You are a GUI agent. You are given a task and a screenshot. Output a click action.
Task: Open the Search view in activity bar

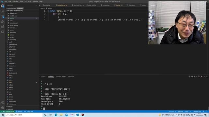pyautogui.click(x=3, y=11)
